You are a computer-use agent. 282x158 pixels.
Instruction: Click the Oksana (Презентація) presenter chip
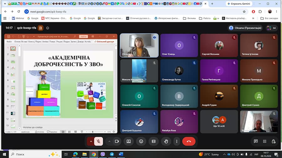245,28
